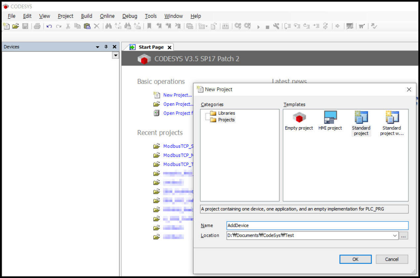Click the Open Project folder toolbar icon

point(16,26)
